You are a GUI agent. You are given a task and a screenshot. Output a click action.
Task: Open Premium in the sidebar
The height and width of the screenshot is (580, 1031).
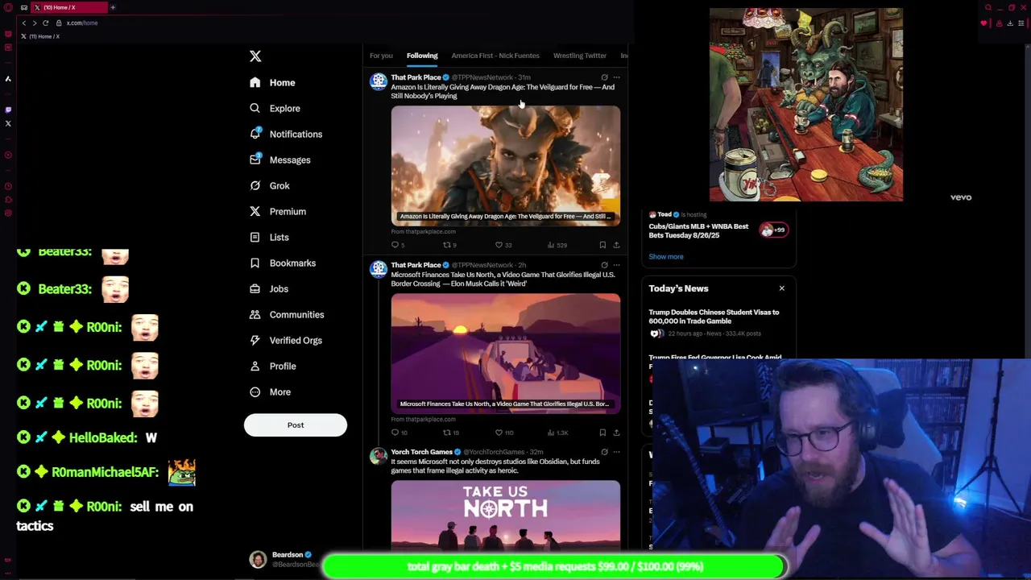(278, 211)
